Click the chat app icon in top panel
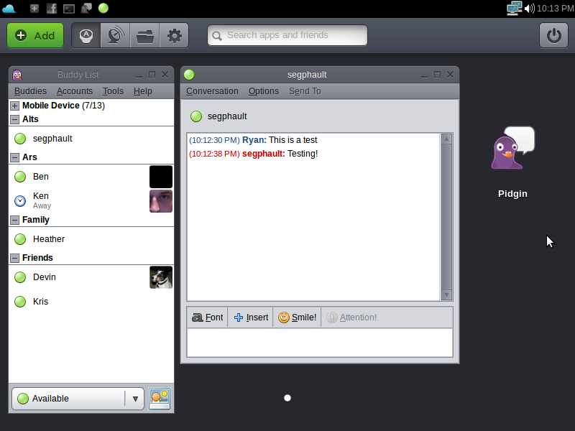This screenshot has height=431, width=575. [86, 8]
